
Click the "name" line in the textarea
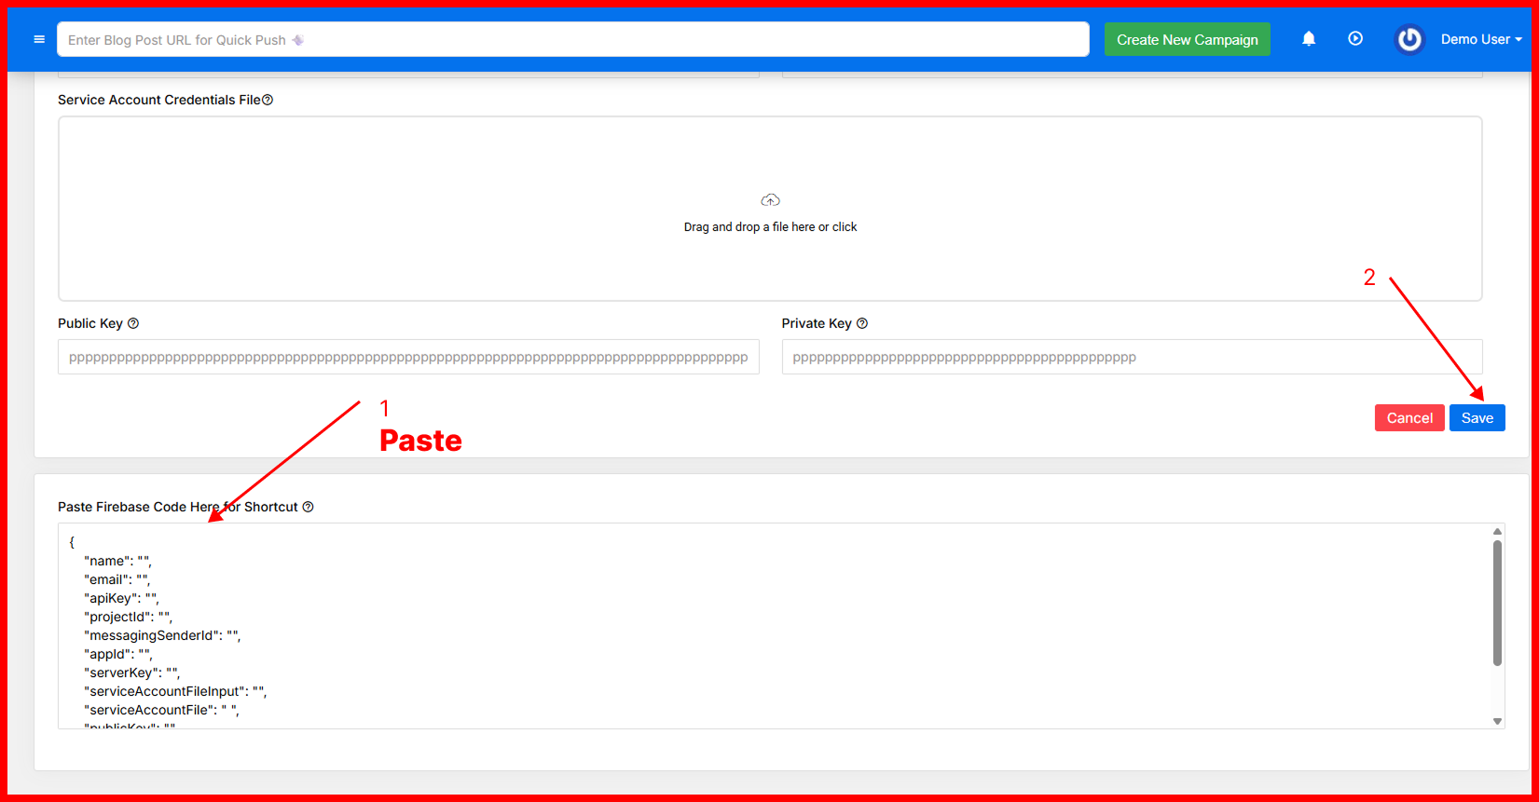coord(117,561)
